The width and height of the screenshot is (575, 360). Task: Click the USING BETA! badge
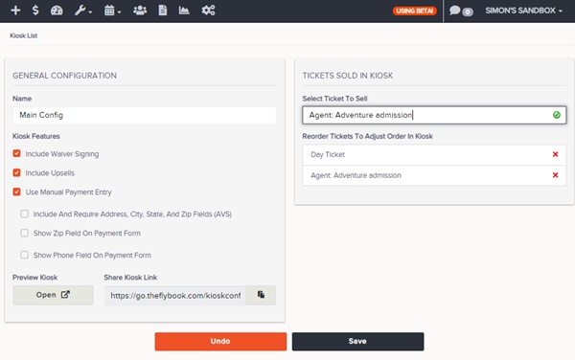pos(415,11)
